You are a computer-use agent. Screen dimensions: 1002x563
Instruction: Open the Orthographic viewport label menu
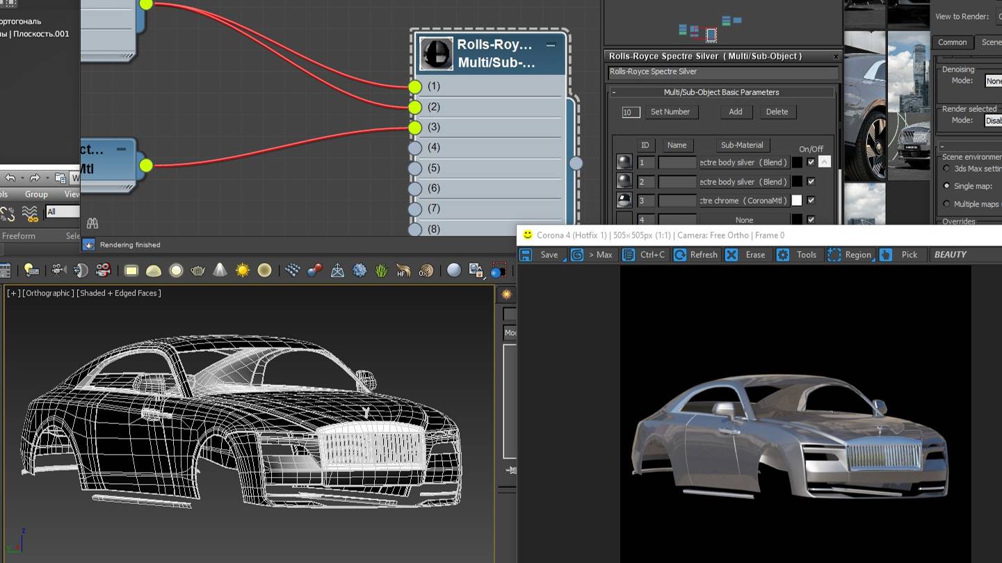tap(48, 293)
